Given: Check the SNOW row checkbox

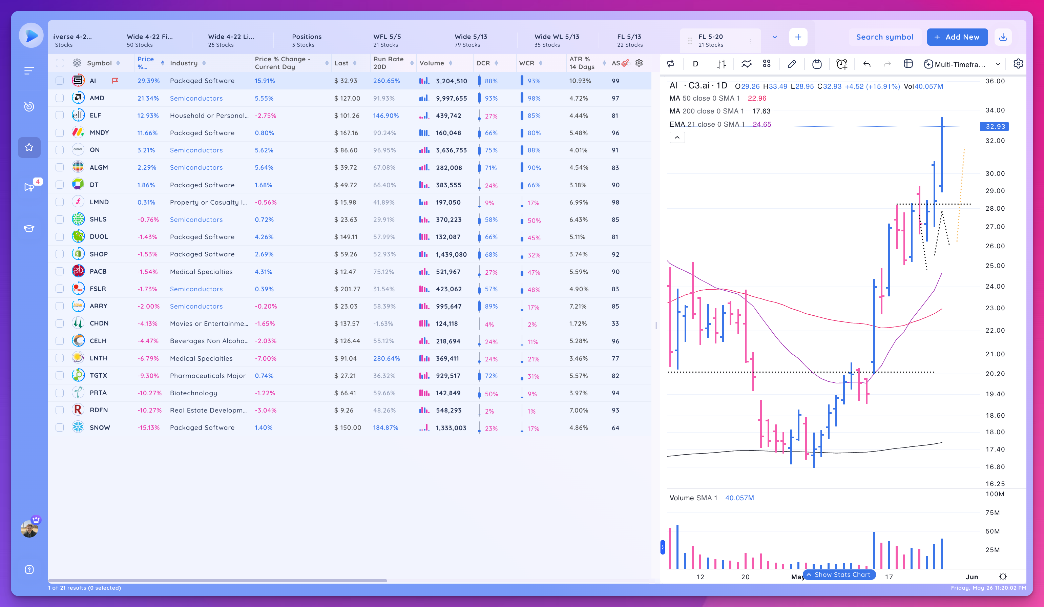Looking at the screenshot, I should pos(60,427).
